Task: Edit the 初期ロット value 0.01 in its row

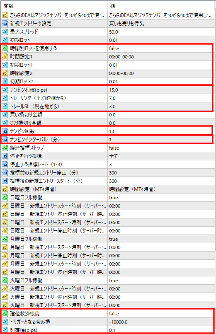Action: pyautogui.click(x=113, y=40)
